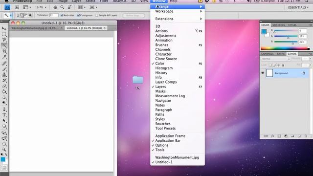Select the Blur tool
The width and height of the screenshot is (313, 176).
click(x=4, y=97)
